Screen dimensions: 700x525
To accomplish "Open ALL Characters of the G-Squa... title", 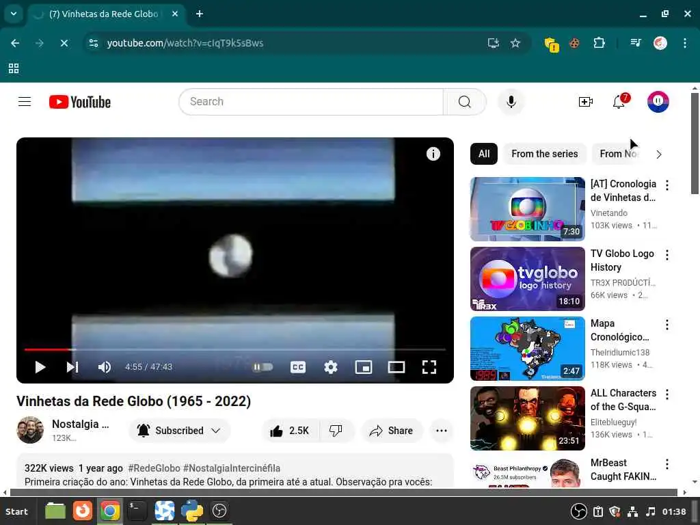I will (x=623, y=400).
